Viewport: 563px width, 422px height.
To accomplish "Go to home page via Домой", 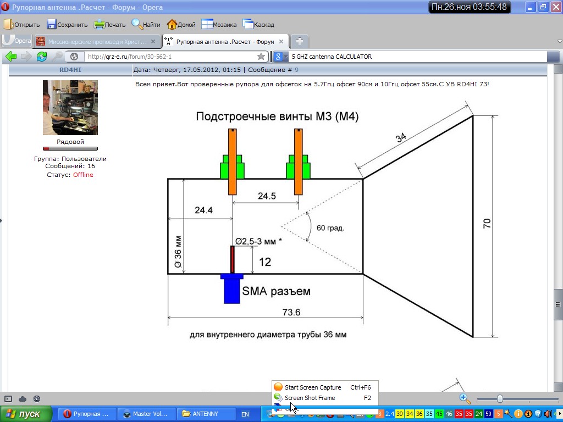I will coord(181,24).
